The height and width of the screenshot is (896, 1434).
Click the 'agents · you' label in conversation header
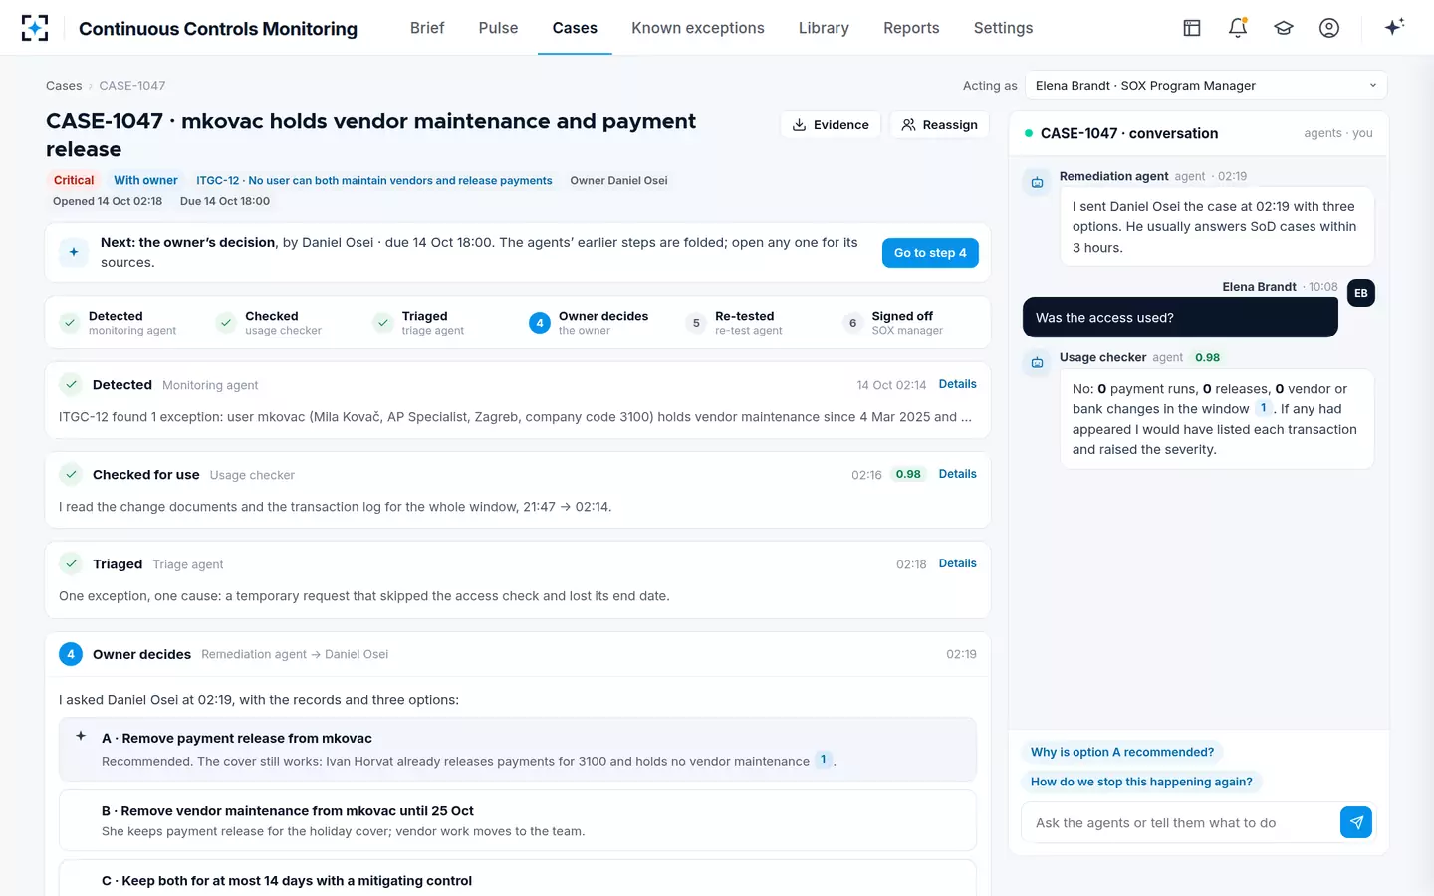[1337, 133]
